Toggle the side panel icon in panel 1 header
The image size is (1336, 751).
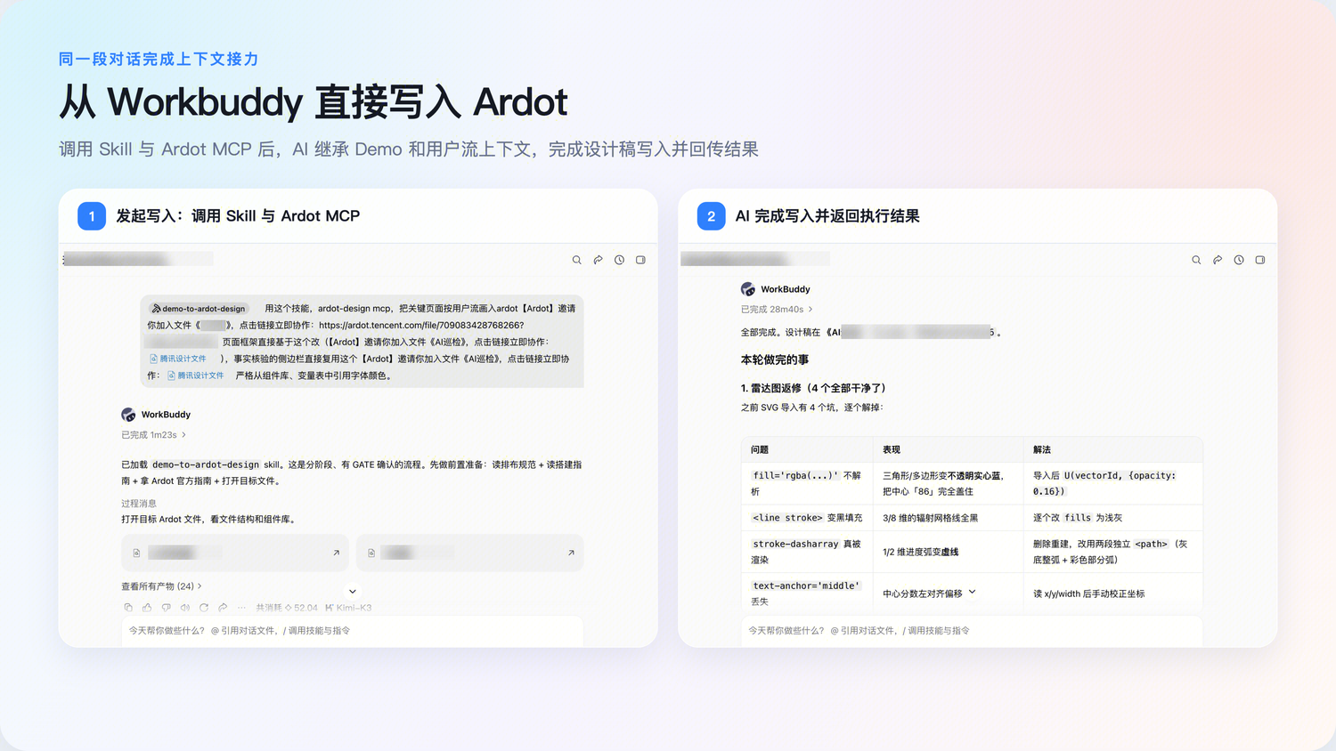tap(640, 260)
